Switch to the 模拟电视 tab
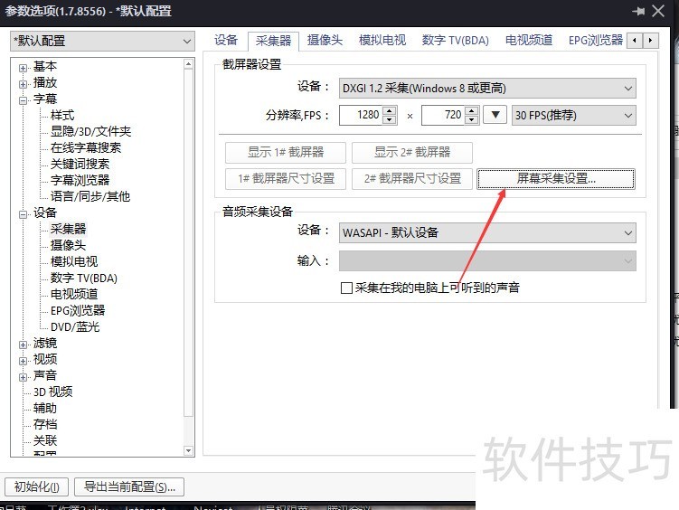Image resolution: width=679 pixels, height=510 pixels. tap(382, 41)
